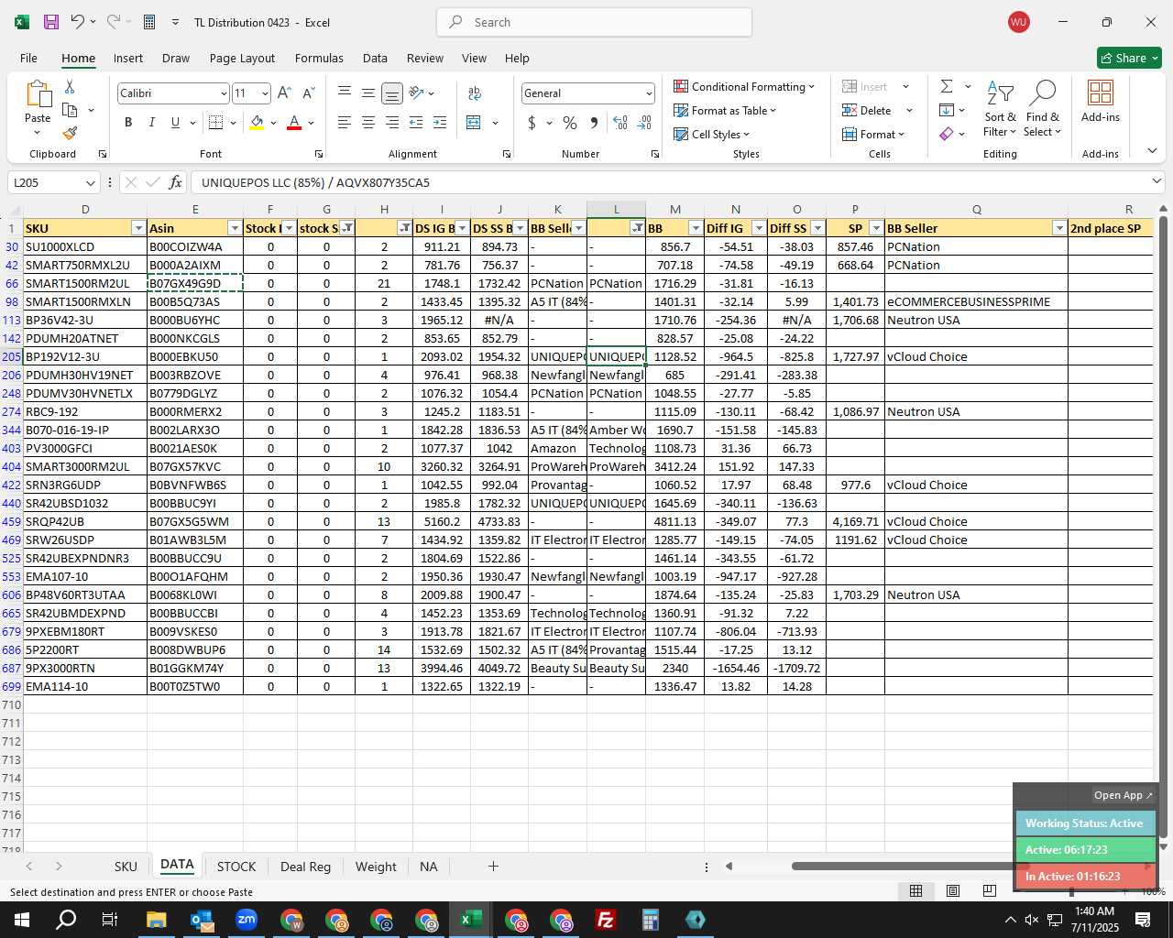Expand the Conditional Formatting menu
This screenshot has width=1173, height=938.
tap(743, 86)
